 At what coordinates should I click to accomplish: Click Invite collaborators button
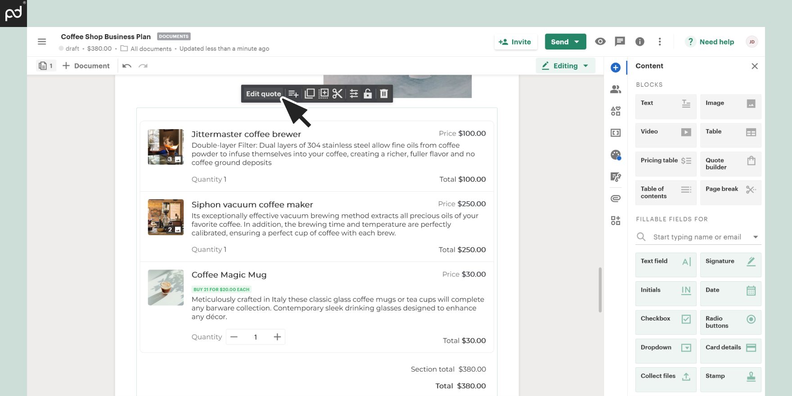515,42
